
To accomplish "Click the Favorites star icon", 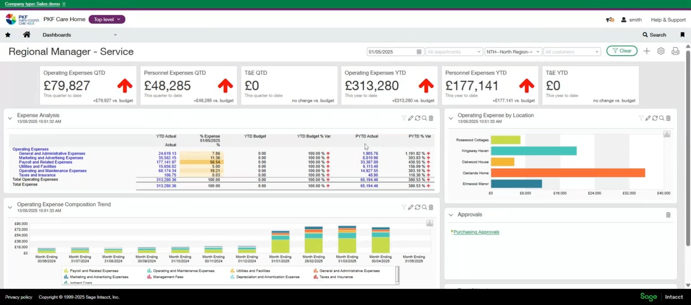I will 8,35.
